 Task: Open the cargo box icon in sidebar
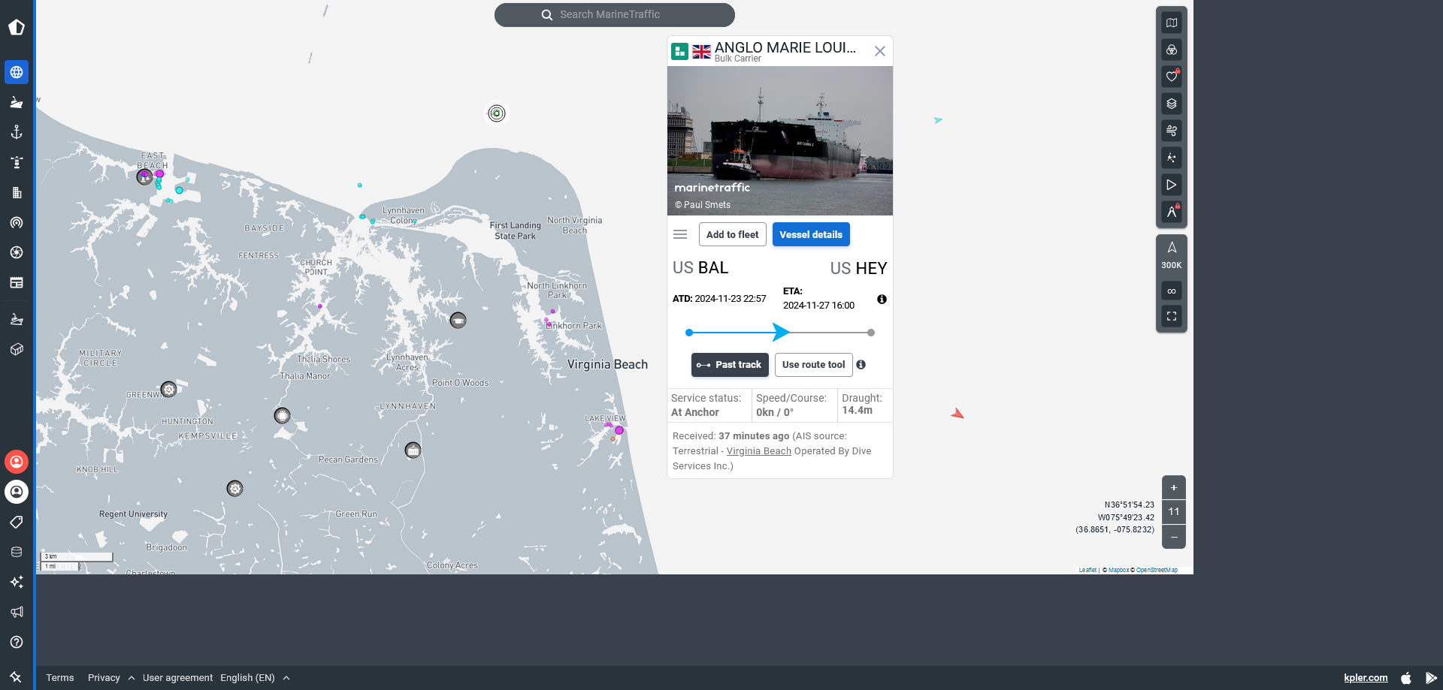[17, 349]
